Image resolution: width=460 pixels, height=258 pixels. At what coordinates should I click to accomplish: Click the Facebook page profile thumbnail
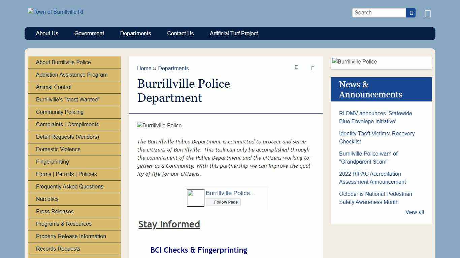pos(195,198)
